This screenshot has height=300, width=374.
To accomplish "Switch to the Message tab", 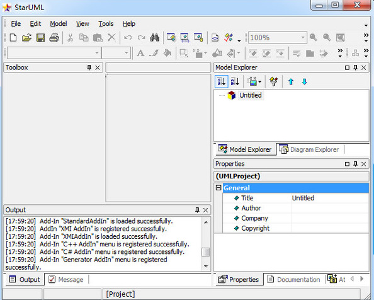I will [x=66, y=279].
